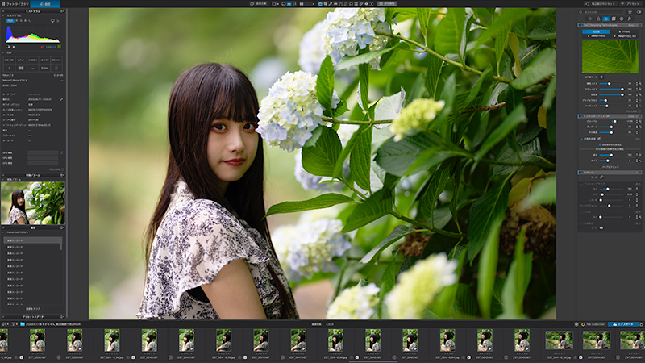Click the blue folder icon in filmstrip bar
645x363 pixels.
coord(23,324)
